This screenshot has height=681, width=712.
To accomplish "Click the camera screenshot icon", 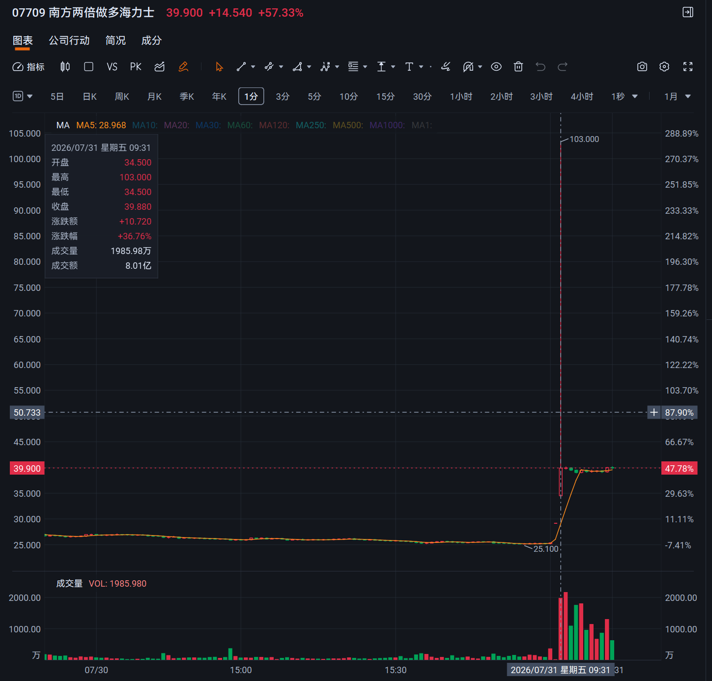I will 642,67.
